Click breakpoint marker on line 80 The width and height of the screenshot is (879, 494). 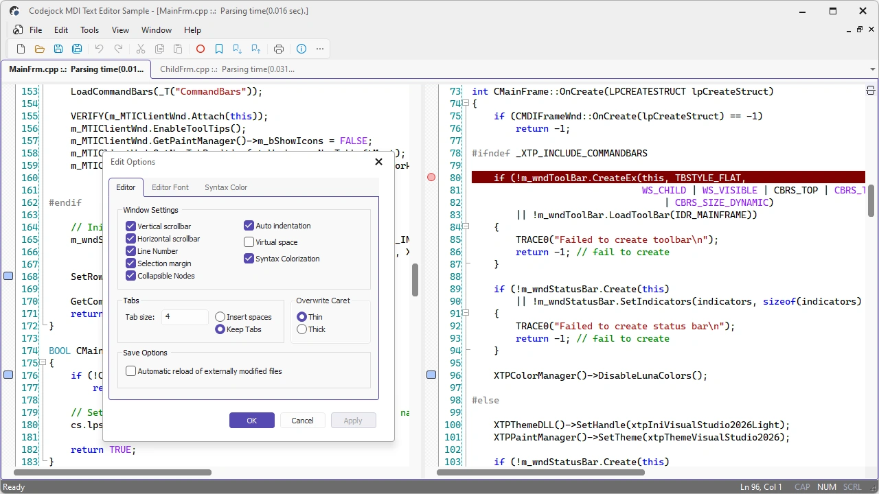[431, 178]
